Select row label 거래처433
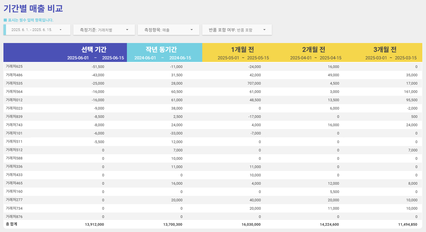Image resolution: width=426 pixels, height=232 pixels. point(14,175)
